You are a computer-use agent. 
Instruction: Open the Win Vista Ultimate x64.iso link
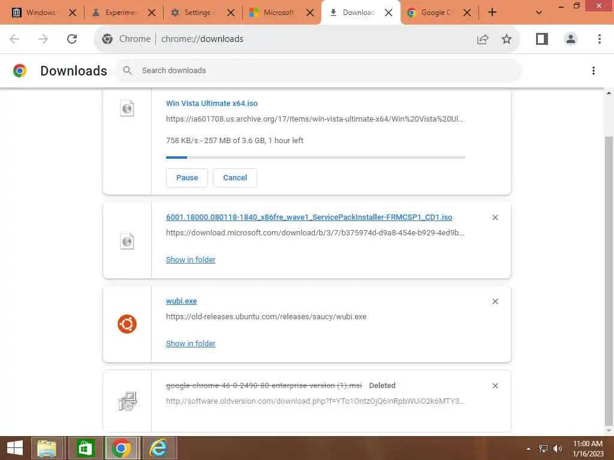212,103
